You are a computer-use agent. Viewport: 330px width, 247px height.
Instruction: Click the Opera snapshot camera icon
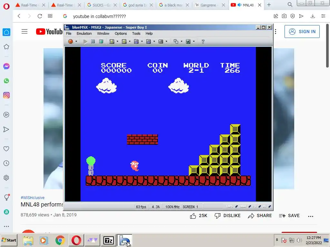click(284, 16)
